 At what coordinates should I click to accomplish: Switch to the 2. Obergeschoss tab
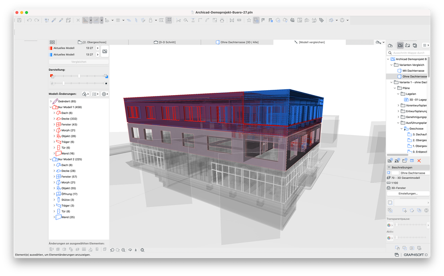[x=92, y=42]
